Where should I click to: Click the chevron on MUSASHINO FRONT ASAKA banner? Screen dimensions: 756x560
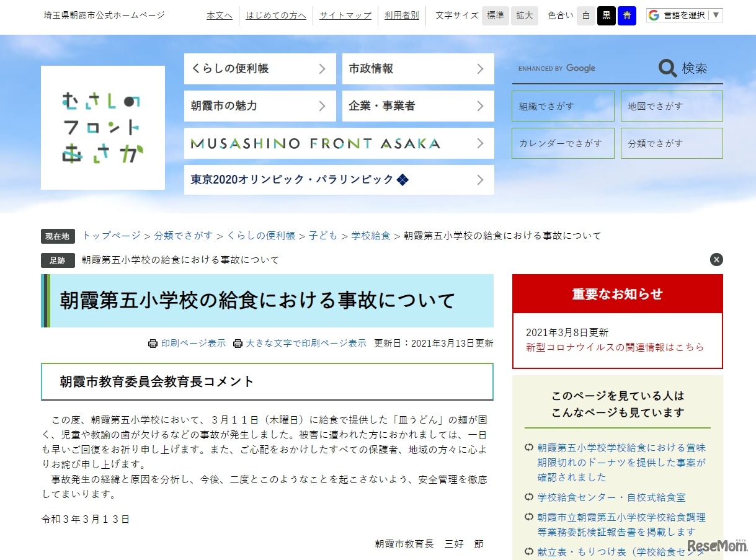[480, 143]
